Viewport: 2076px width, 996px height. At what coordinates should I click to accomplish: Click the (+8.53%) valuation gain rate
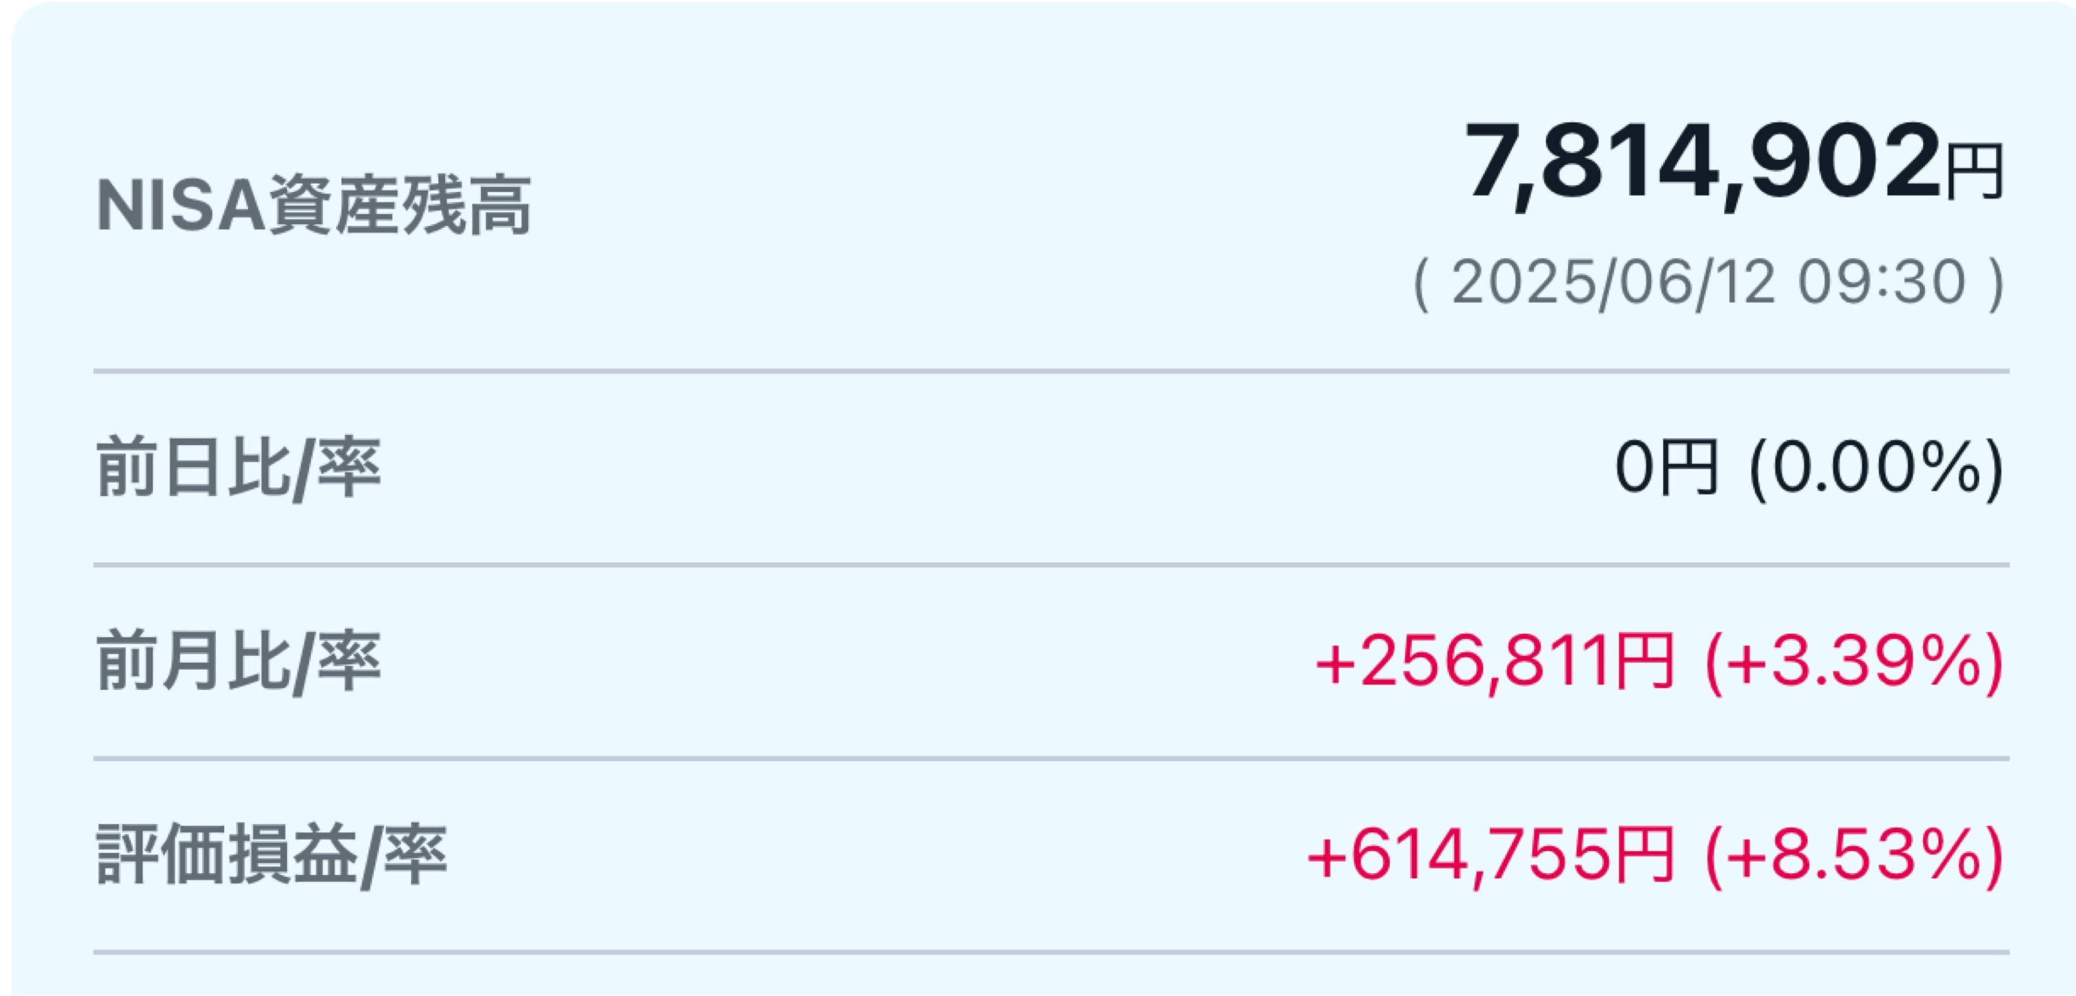coord(1855,856)
